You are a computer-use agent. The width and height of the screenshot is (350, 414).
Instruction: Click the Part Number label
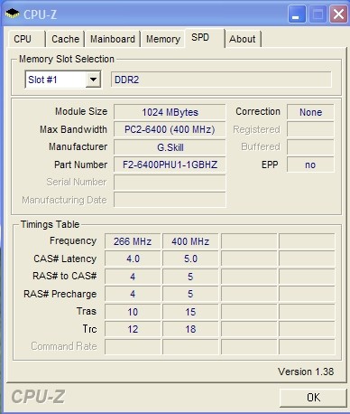[80, 165]
